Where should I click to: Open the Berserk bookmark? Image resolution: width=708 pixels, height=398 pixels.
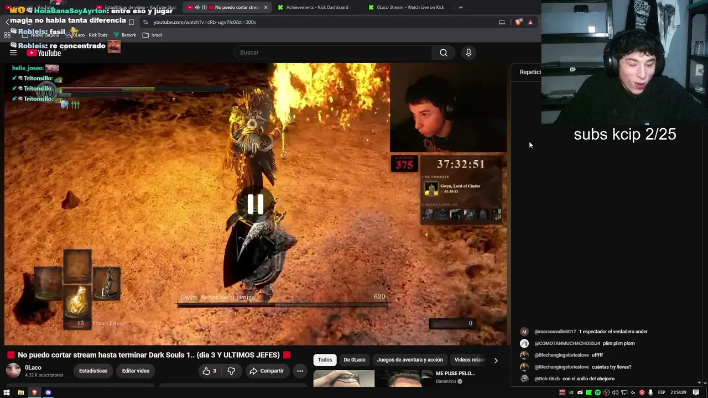click(x=124, y=35)
